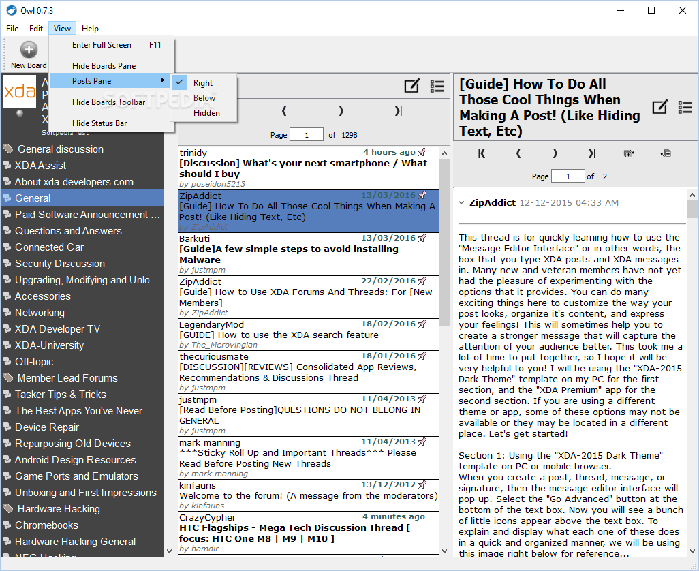Open Tasker Tips & Tricks forum
The height and width of the screenshot is (571, 699).
pos(82,395)
